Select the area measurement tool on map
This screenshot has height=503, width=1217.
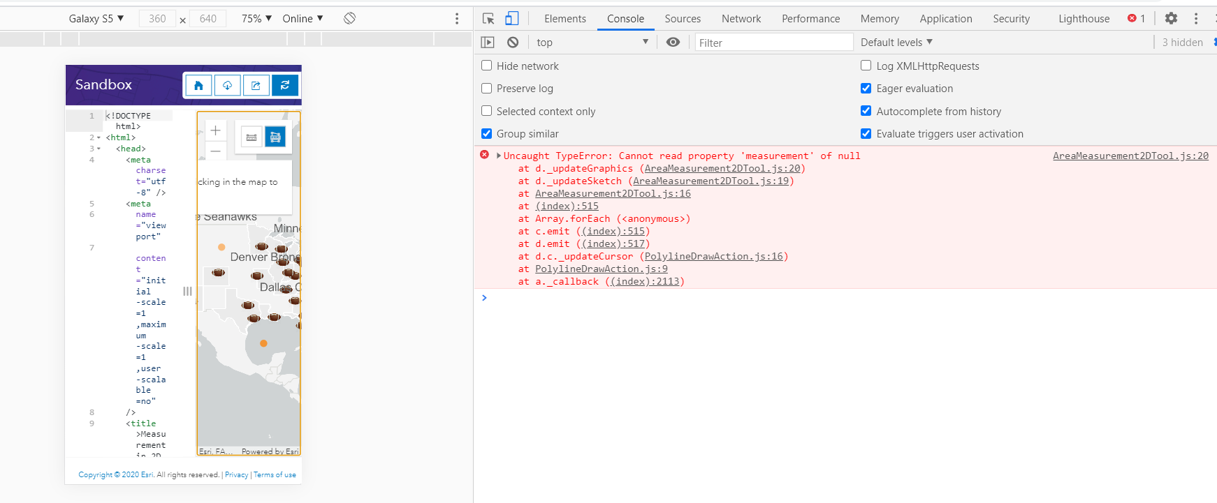click(x=275, y=137)
